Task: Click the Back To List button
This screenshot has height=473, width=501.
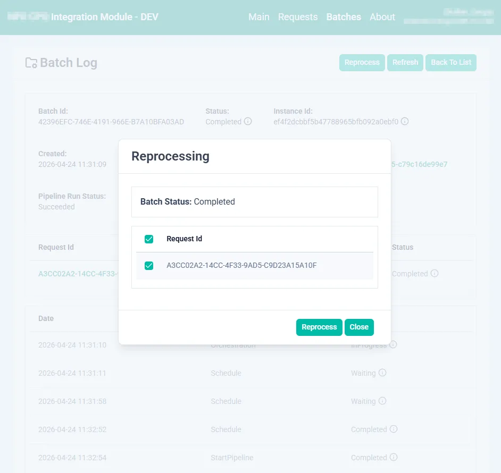Action: click(451, 63)
